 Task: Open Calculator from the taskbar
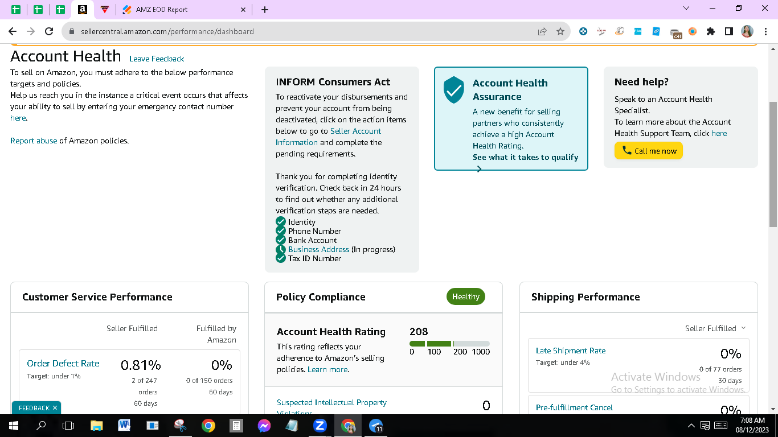(x=236, y=426)
